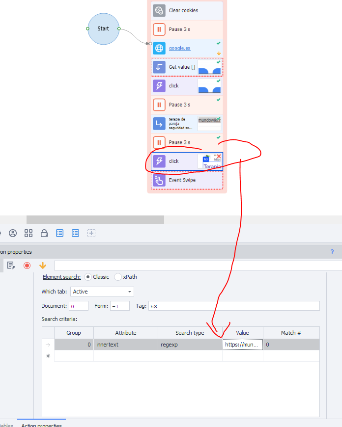Click the Match # cell with value 0

coord(291,345)
